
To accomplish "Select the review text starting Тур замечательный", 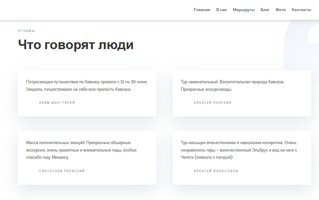I will point(232,82).
